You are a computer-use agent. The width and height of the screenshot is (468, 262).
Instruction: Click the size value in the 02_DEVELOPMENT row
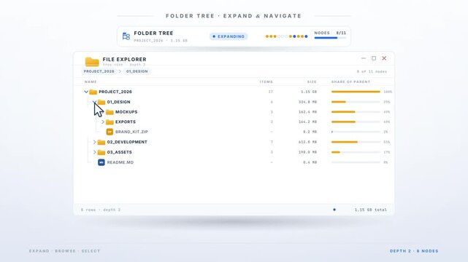click(307, 142)
